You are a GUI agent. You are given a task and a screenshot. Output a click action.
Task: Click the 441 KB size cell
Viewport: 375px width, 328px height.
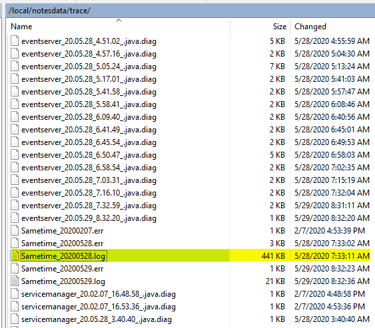(x=273, y=256)
